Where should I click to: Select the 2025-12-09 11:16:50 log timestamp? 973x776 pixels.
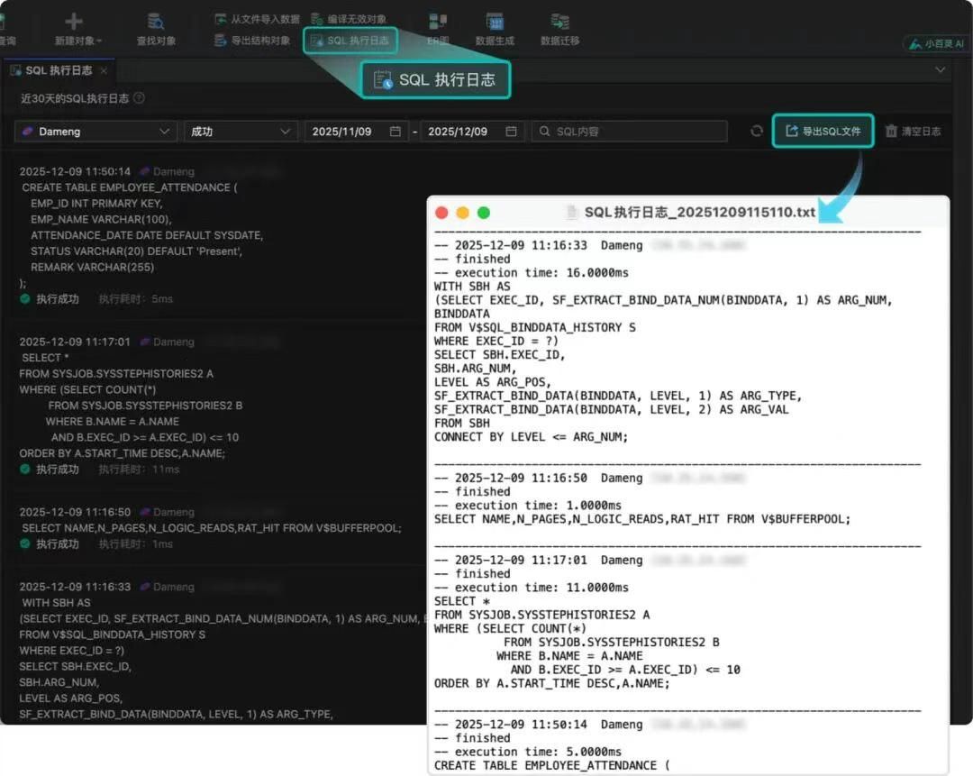coord(75,512)
